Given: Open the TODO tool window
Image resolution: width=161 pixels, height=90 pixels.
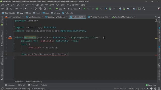Looking at the screenshot, I should (x=22, y=85).
